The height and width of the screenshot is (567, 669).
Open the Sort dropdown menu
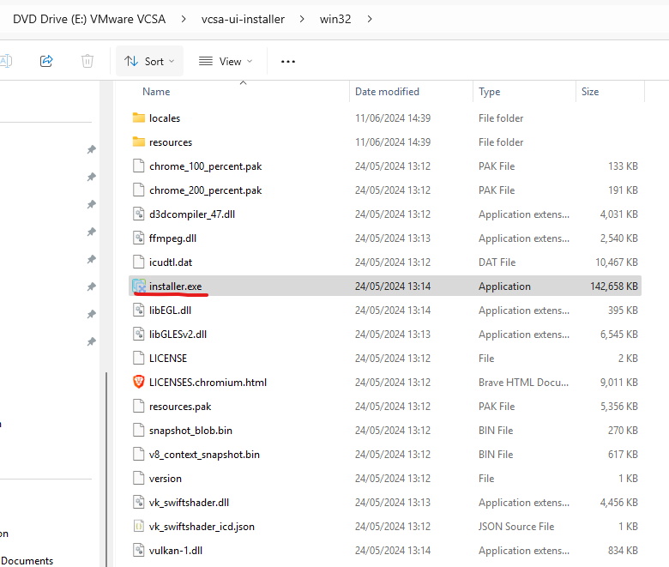coord(149,62)
